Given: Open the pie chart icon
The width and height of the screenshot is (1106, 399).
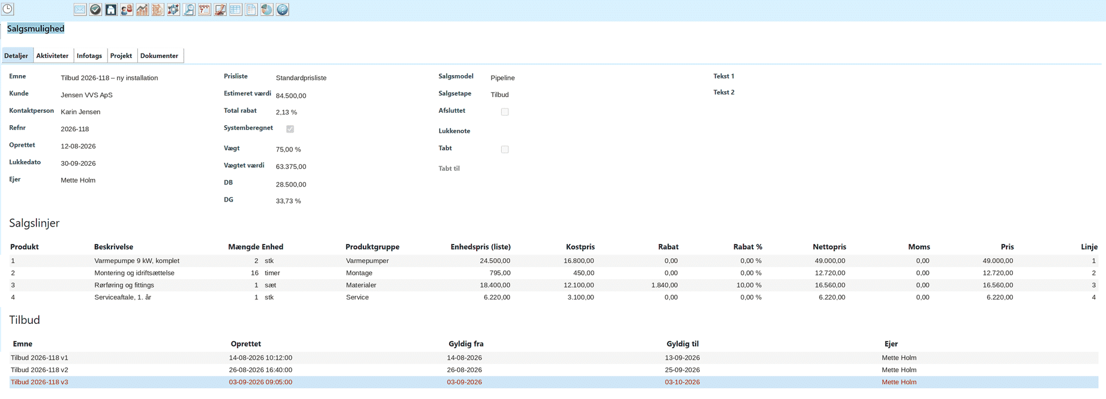Looking at the screenshot, I should coord(267,10).
